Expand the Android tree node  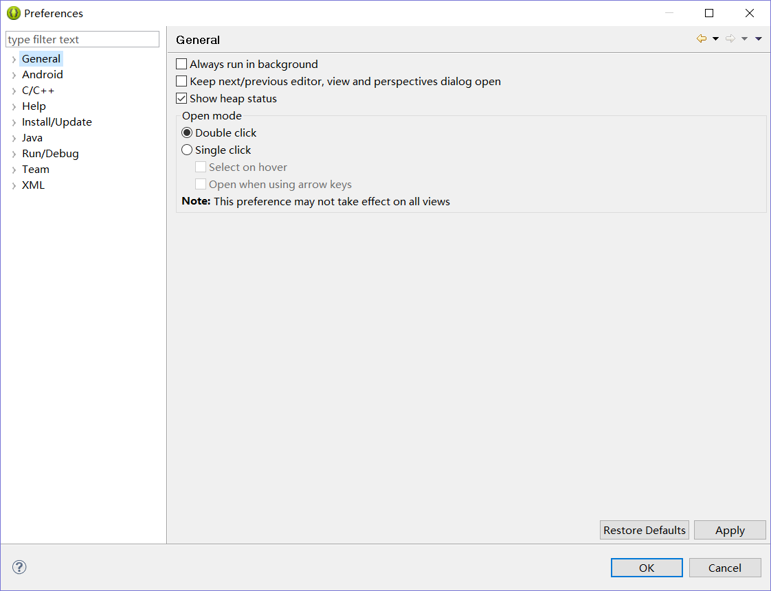click(x=14, y=74)
